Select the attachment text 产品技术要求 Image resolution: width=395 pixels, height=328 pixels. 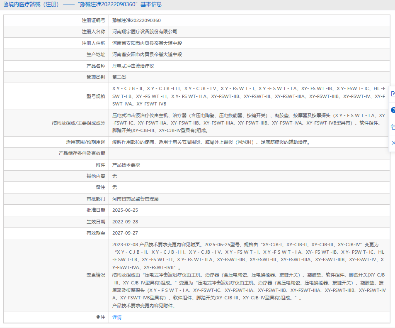tap(126, 165)
